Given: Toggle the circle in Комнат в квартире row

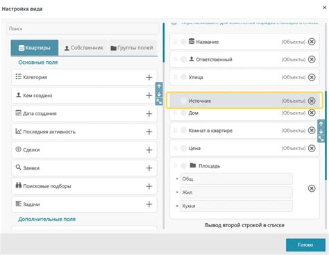Looking at the screenshot, I should click(183, 131).
